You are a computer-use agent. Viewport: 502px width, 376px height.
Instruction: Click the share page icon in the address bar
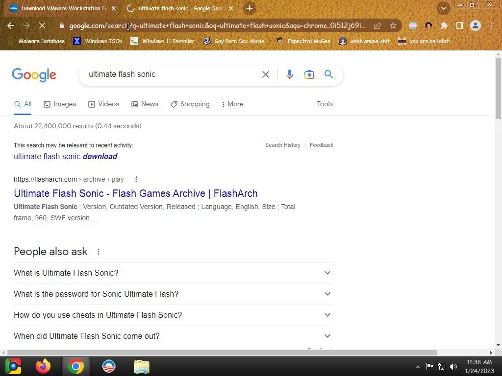click(377, 25)
